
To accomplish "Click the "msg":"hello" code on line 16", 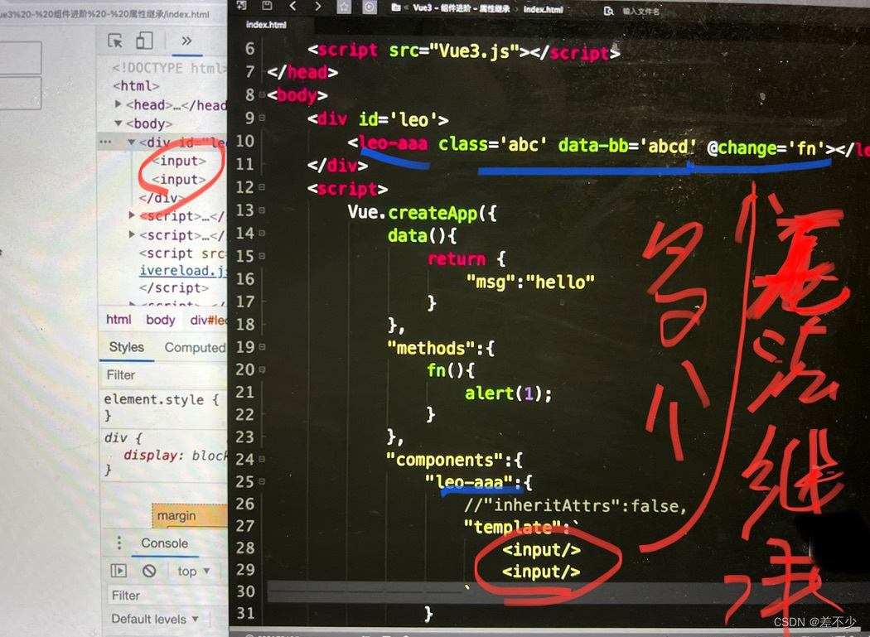I will pyautogui.click(x=530, y=282).
